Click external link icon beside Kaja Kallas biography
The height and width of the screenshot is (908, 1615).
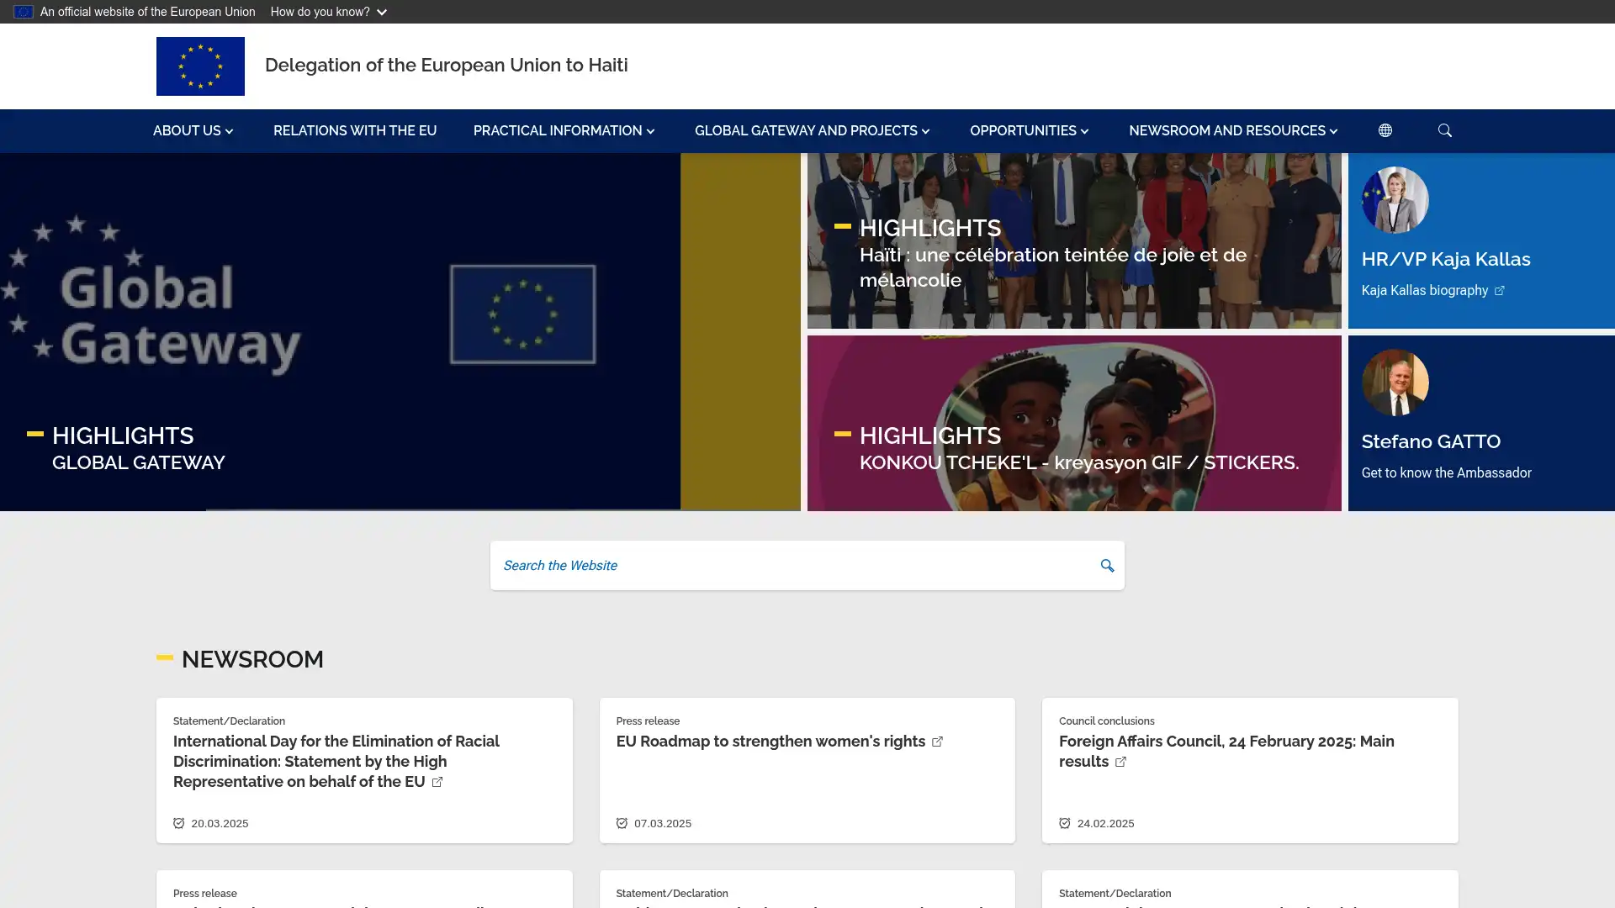pos(1499,291)
